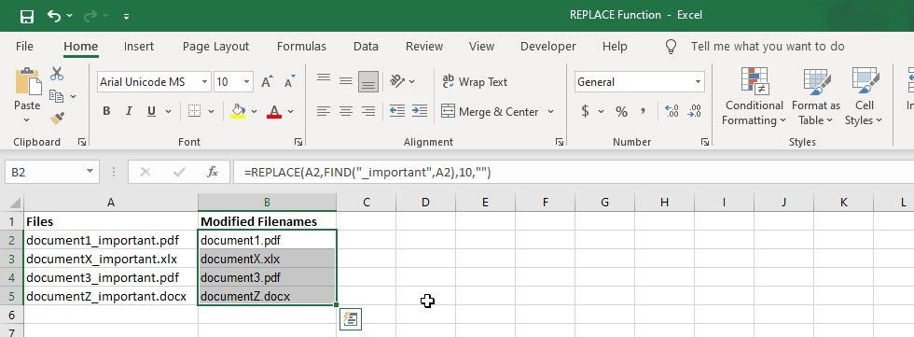This screenshot has width=914, height=337.
Task: Click the Save icon in title bar
Action: tap(27, 16)
